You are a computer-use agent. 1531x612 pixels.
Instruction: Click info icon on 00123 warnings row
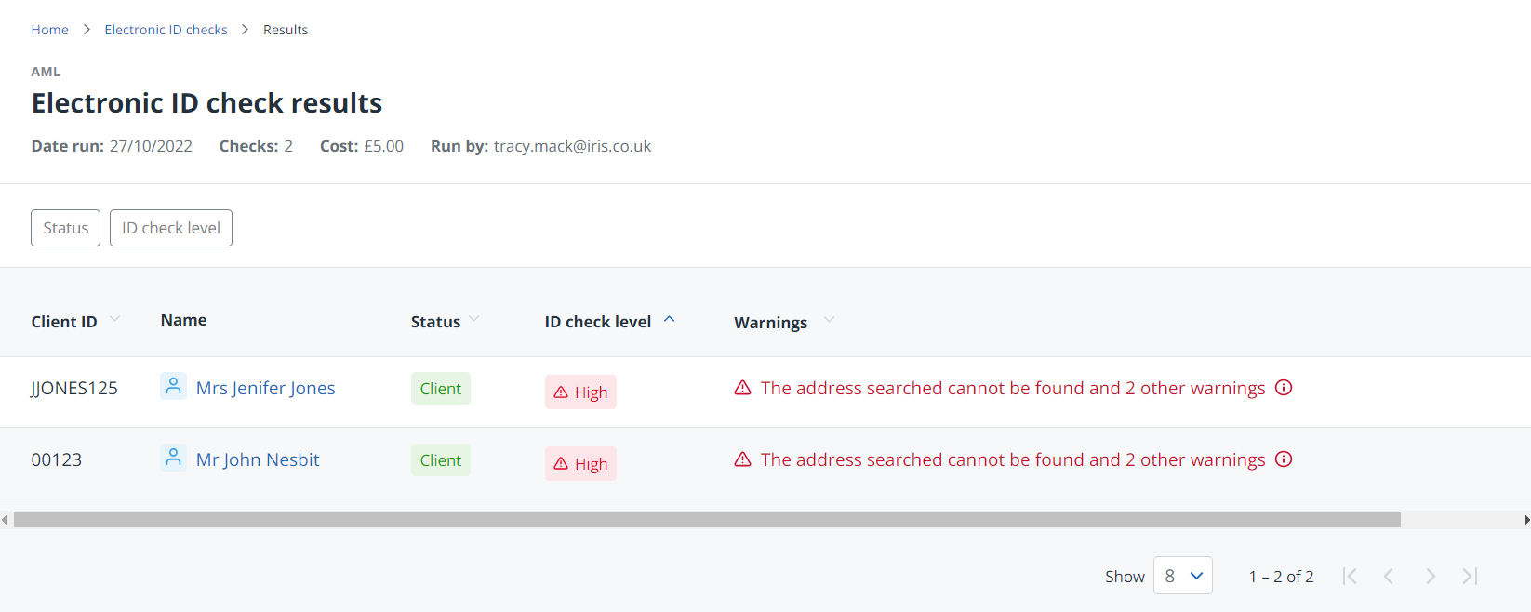[1284, 459]
